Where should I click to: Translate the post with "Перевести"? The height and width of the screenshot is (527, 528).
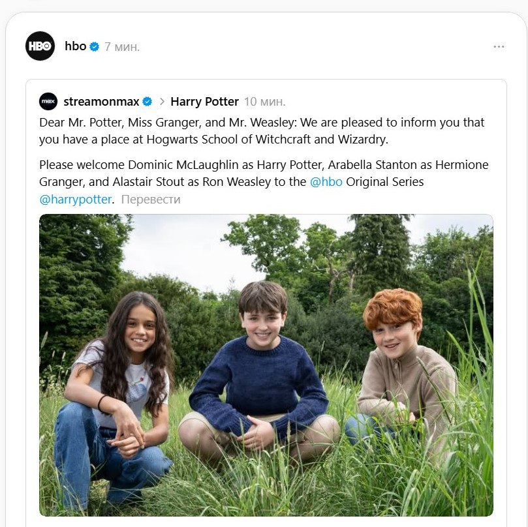pos(151,200)
